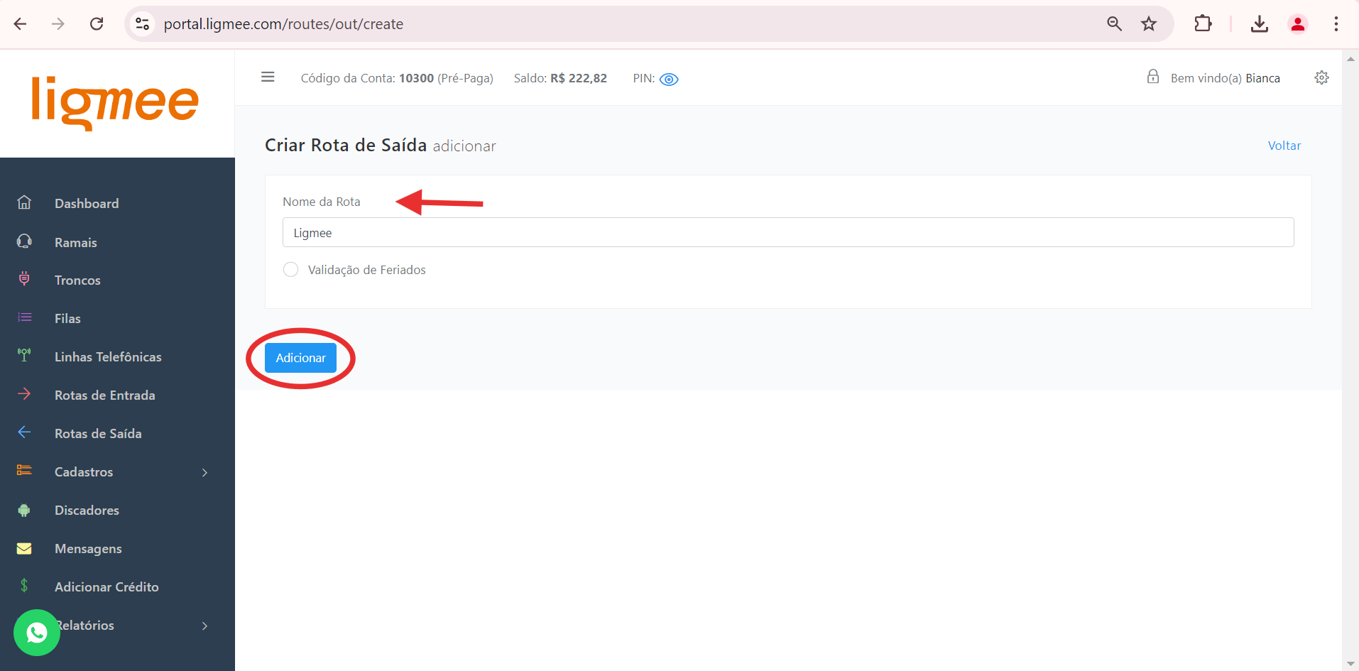
Task: Open the settings gear icon
Action: 1321,78
